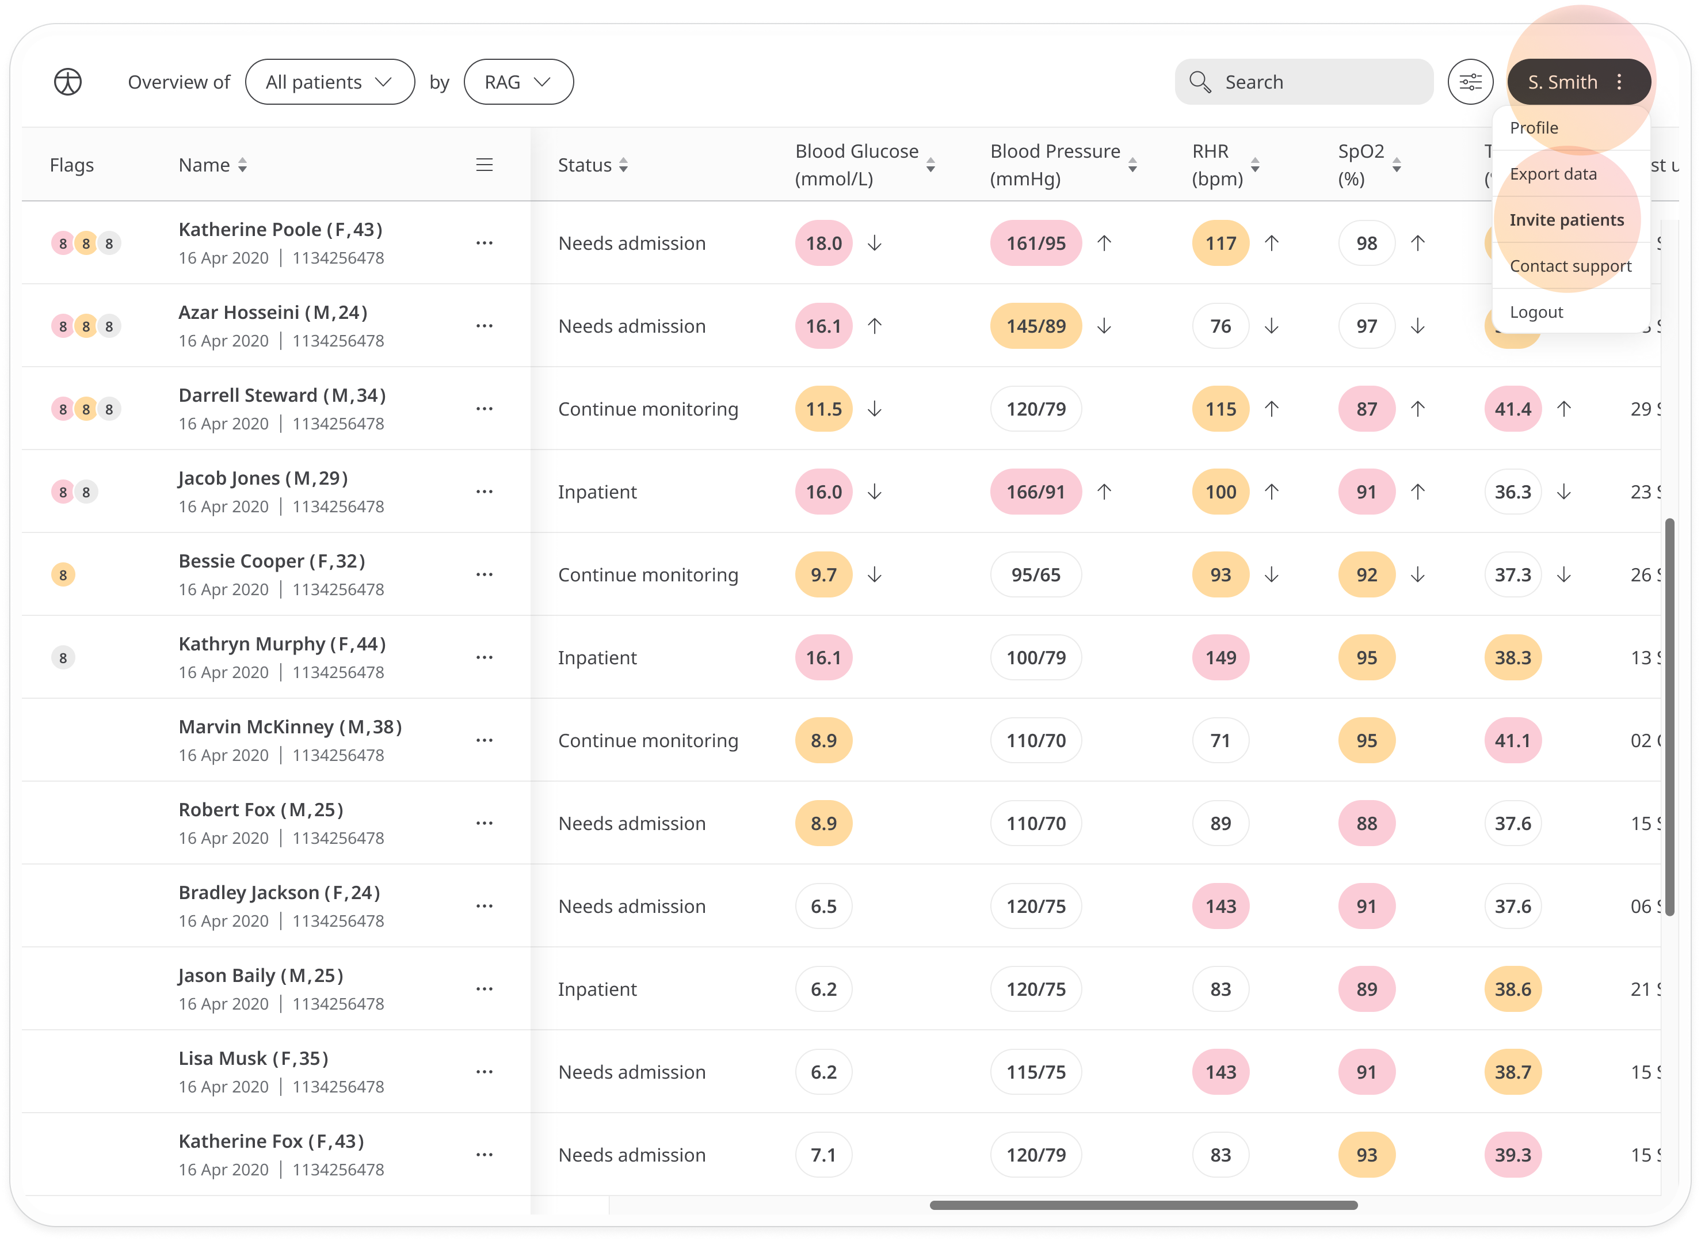Click Darrell Steward's 87 SpO2 value

(1366, 409)
